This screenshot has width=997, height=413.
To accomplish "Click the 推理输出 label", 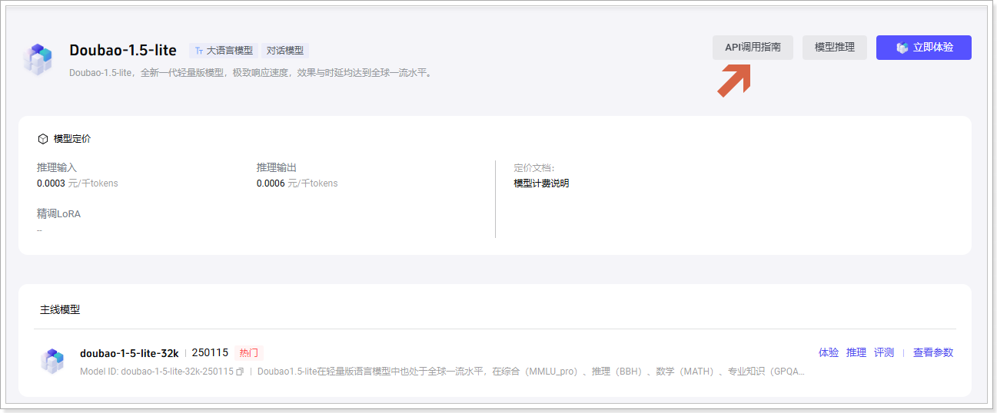I will (277, 167).
